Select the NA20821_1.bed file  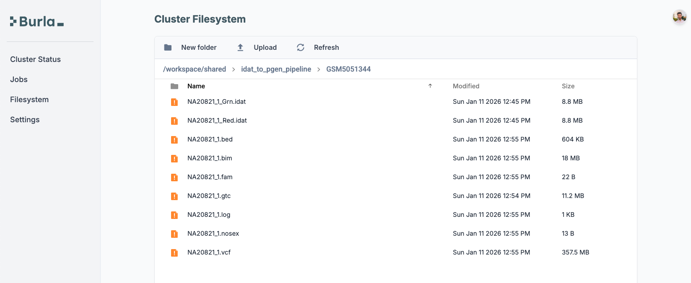click(x=210, y=139)
